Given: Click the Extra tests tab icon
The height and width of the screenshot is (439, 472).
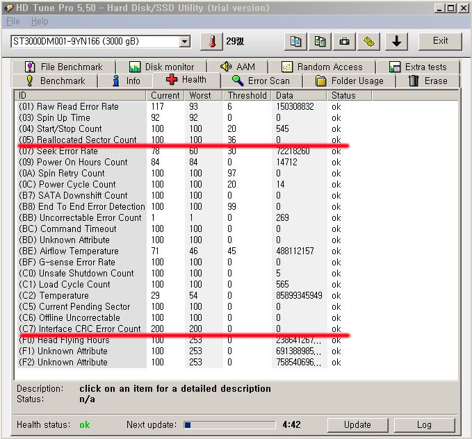Looking at the screenshot, I should click(x=395, y=67).
